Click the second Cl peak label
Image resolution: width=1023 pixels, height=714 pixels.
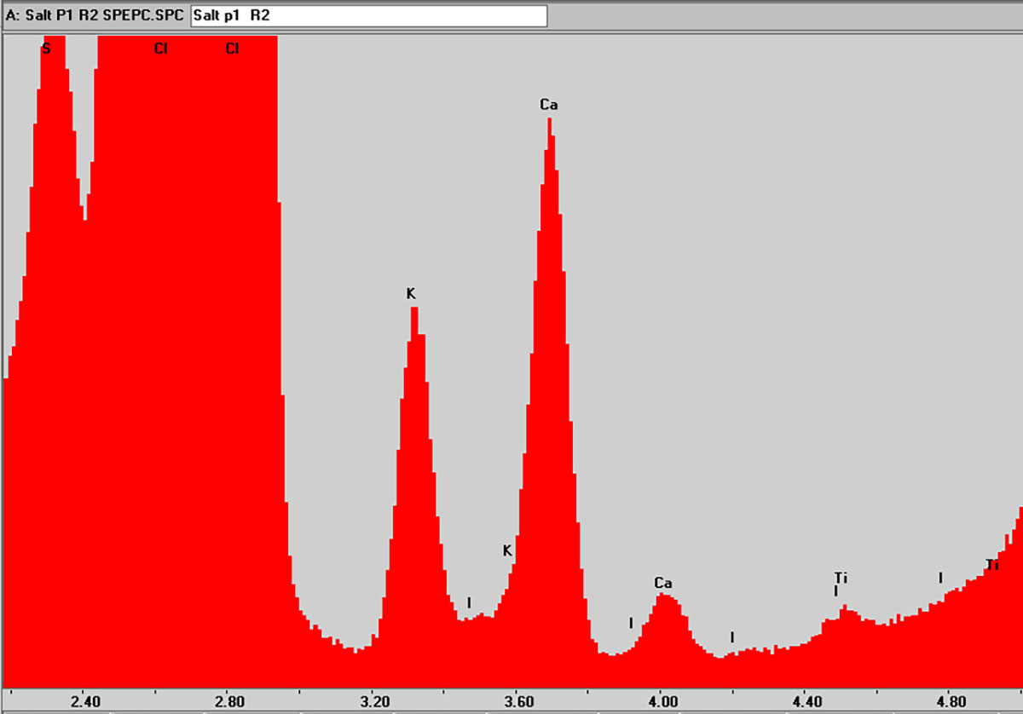[x=231, y=49]
